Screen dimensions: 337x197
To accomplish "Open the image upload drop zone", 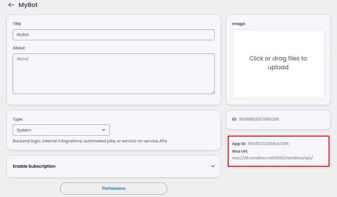I will pyautogui.click(x=278, y=64).
